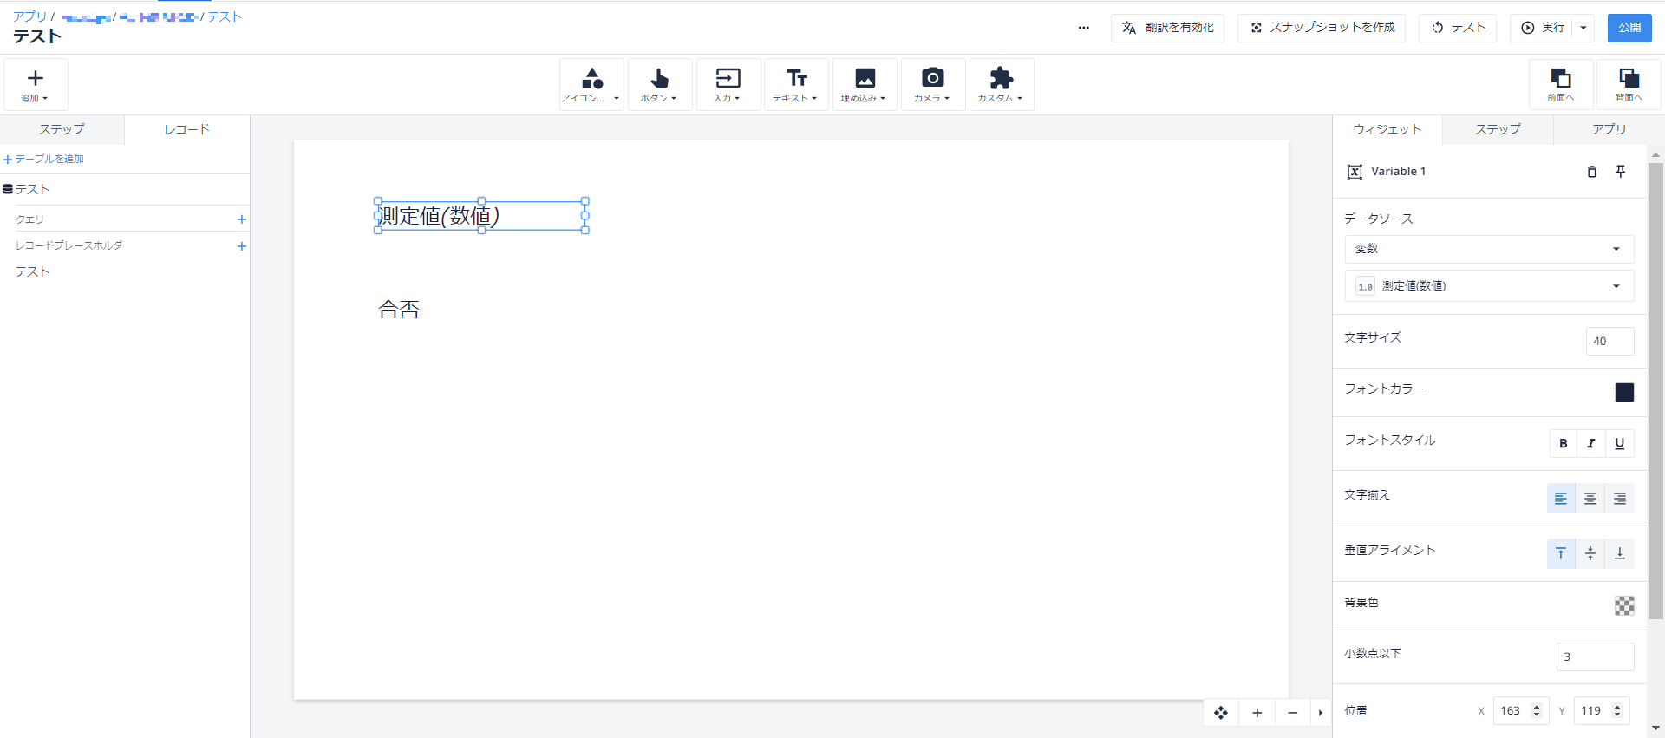Open the 測定値(数値) variable dropdown
Screen dimensions: 1665x738
[1489, 286]
